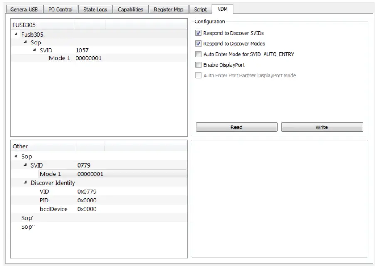Collapse the SVID 1057 node
375x269 pixels.
coord(35,50)
